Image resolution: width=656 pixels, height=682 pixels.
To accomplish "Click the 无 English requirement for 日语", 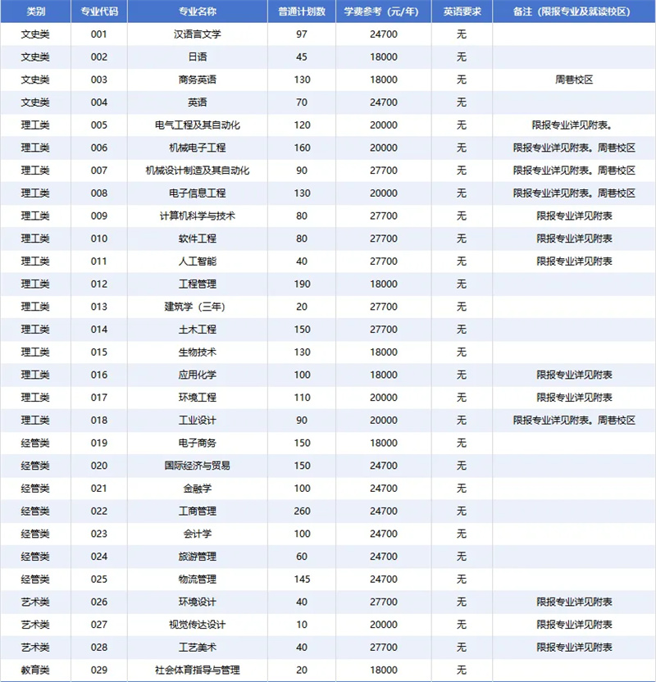I will pyautogui.click(x=462, y=57).
